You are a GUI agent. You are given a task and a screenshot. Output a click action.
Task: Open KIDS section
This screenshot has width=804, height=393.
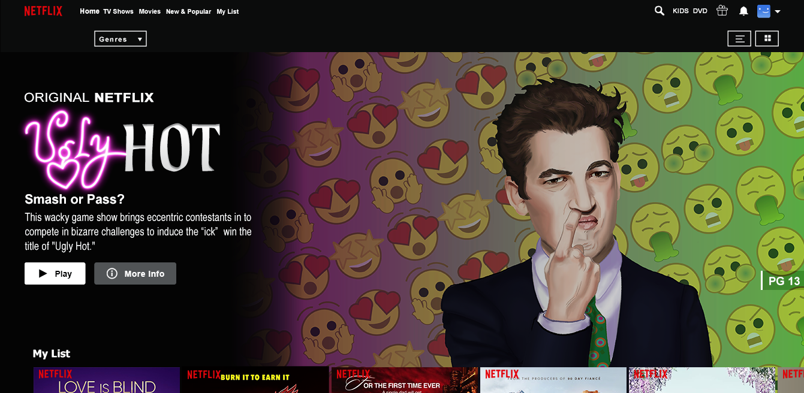tap(680, 11)
